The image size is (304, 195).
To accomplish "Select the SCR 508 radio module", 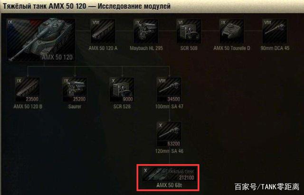I will coord(189,31).
